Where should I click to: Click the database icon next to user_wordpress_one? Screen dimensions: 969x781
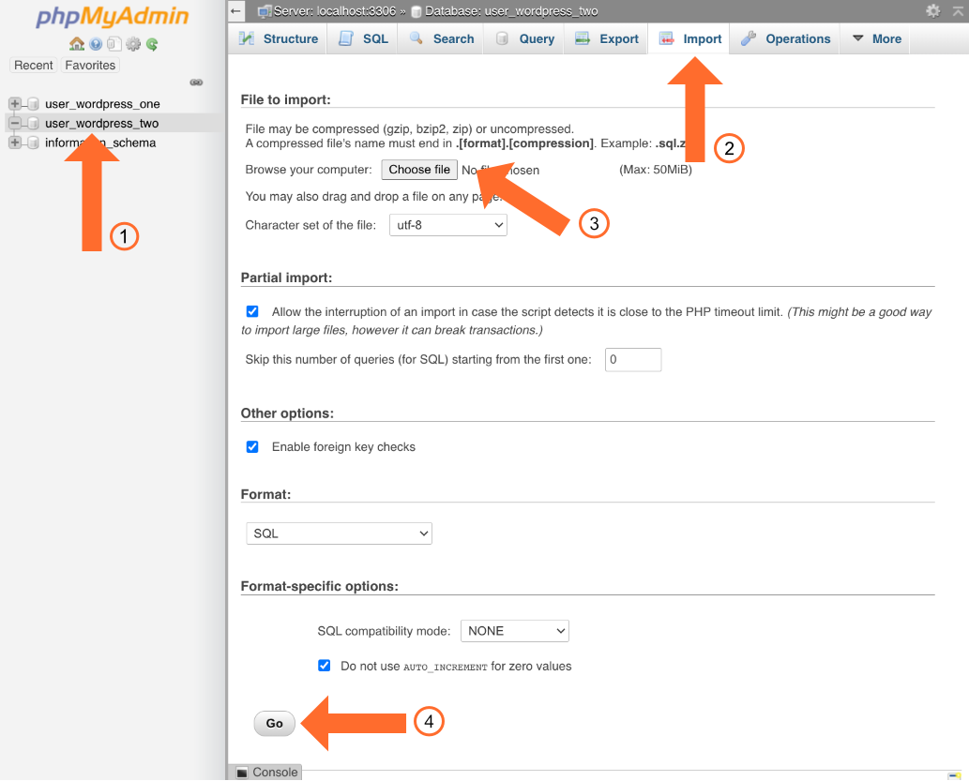[x=33, y=104]
